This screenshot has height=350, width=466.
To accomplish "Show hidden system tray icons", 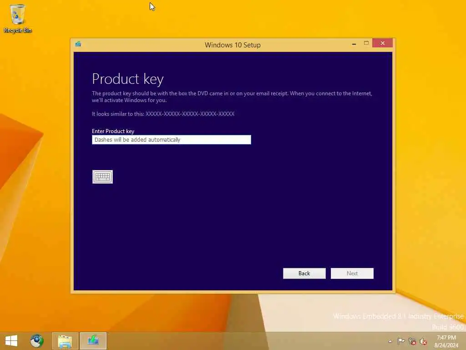I will (x=390, y=341).
